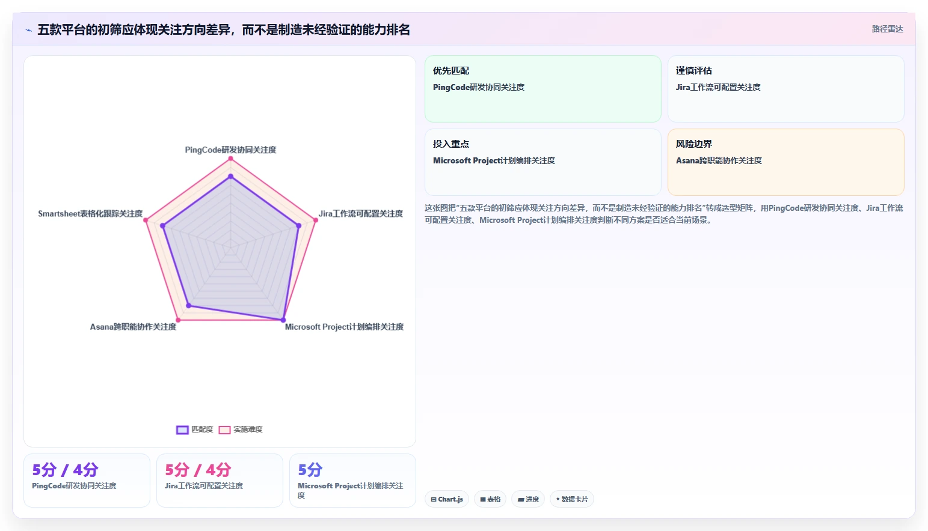928x531 pixels.
Task: Click PingCode研发协同关注度 in the 优先匹配 card
Action: point(479,87)
